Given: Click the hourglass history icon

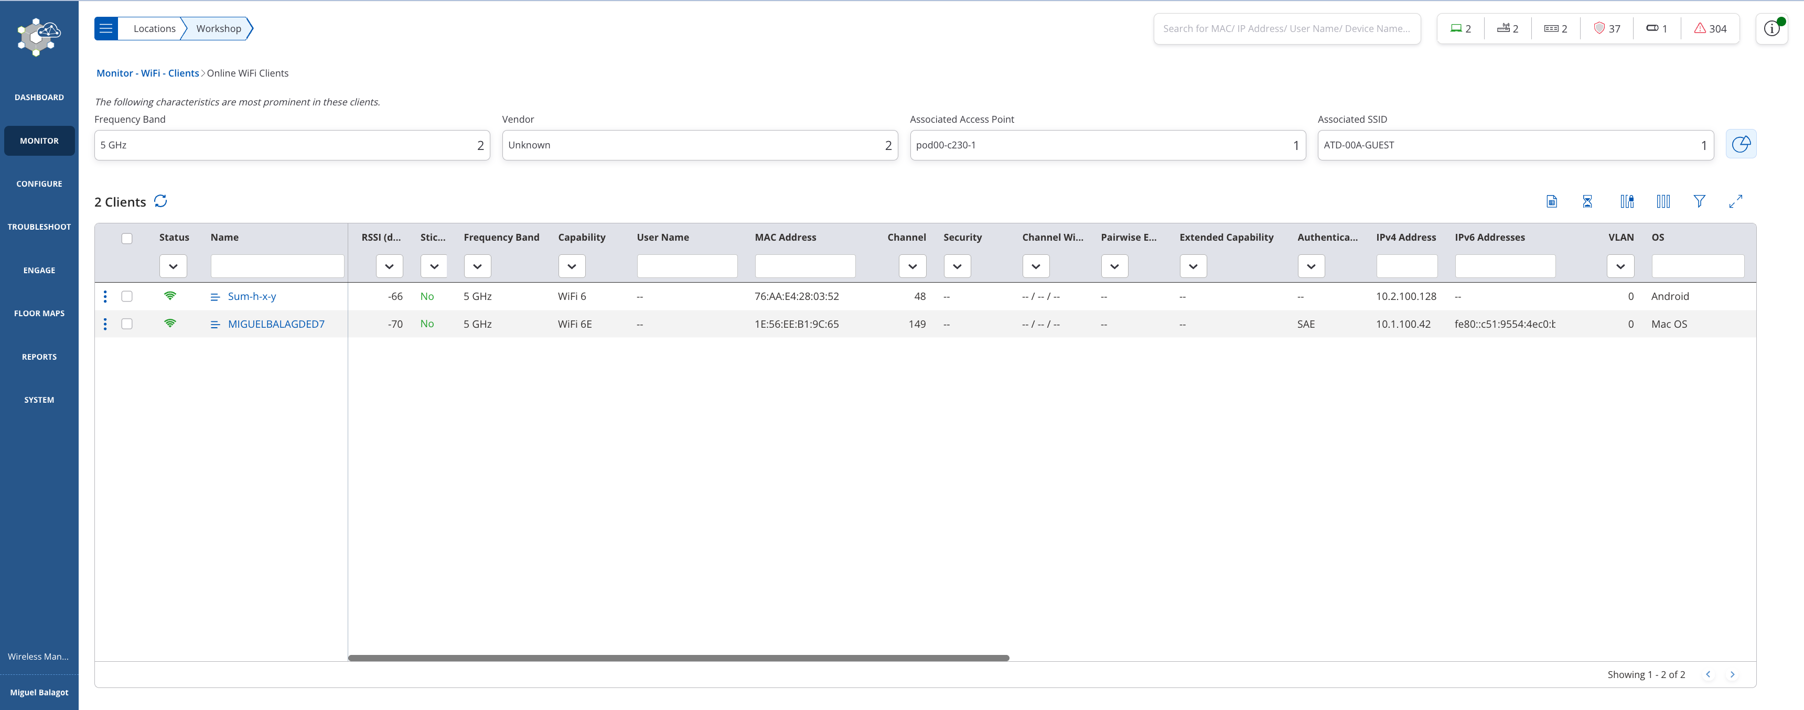Looking at the screenshot, I should pyautogui.click(x=1587, y=202).
